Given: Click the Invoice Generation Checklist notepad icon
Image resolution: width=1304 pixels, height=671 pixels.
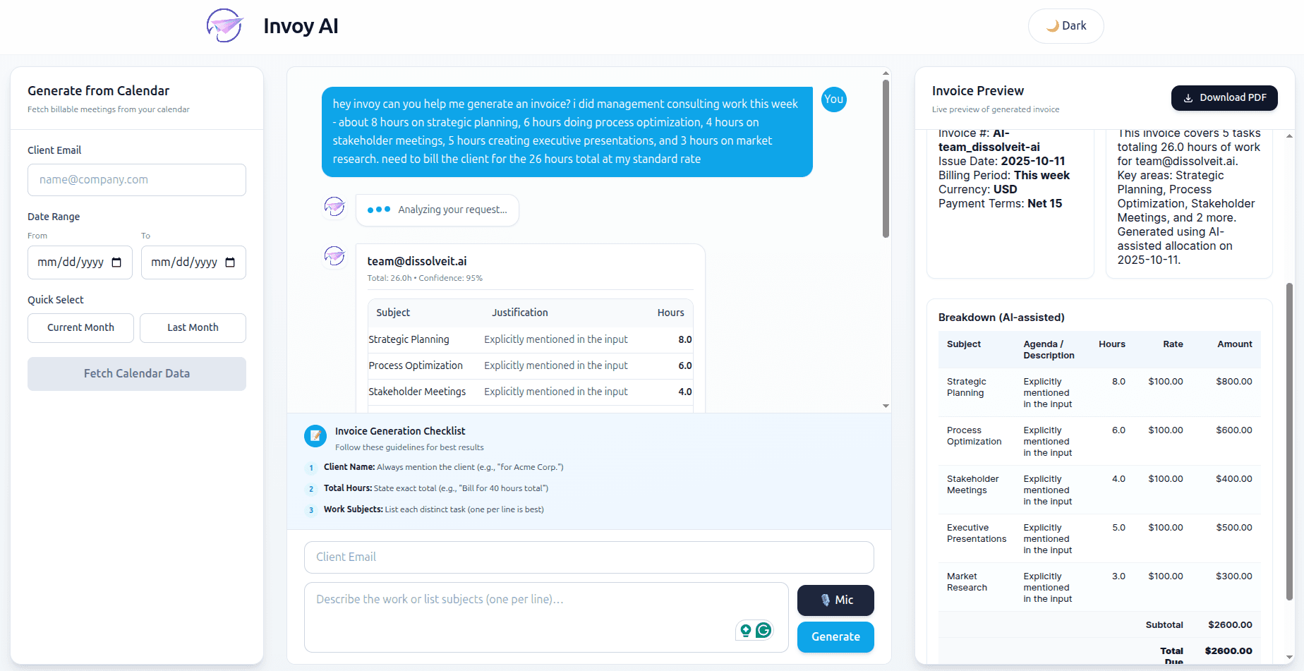Looking at the screenshot, I should click(315, 436).
